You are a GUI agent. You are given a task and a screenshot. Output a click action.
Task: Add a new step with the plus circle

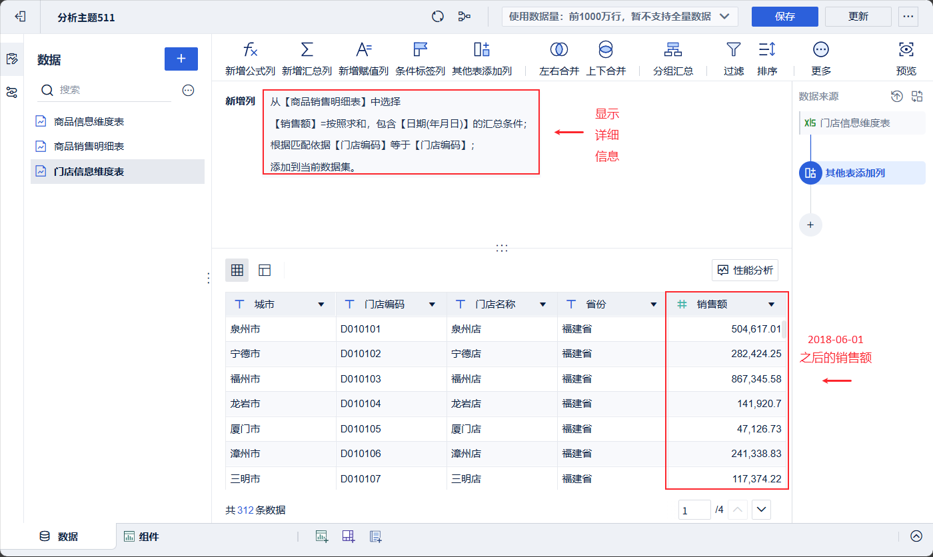[x=810, y=225]
